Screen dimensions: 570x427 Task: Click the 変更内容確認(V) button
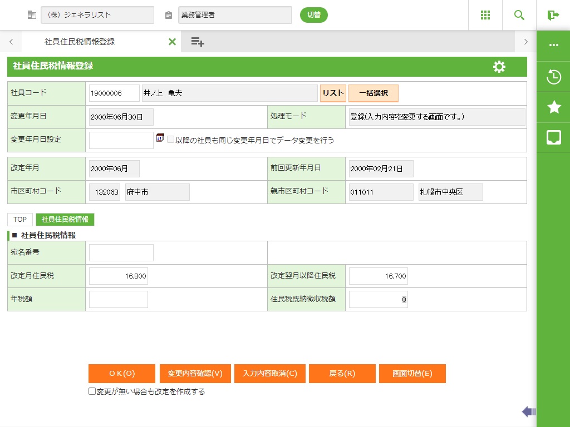click(x=195, y=374)
